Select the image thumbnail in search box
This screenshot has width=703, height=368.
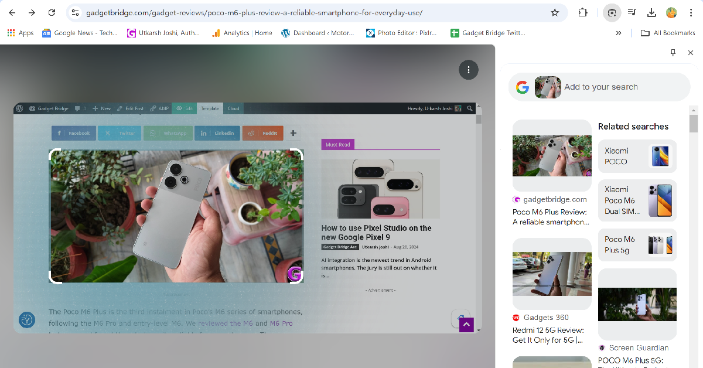click(x=548, y=87)
